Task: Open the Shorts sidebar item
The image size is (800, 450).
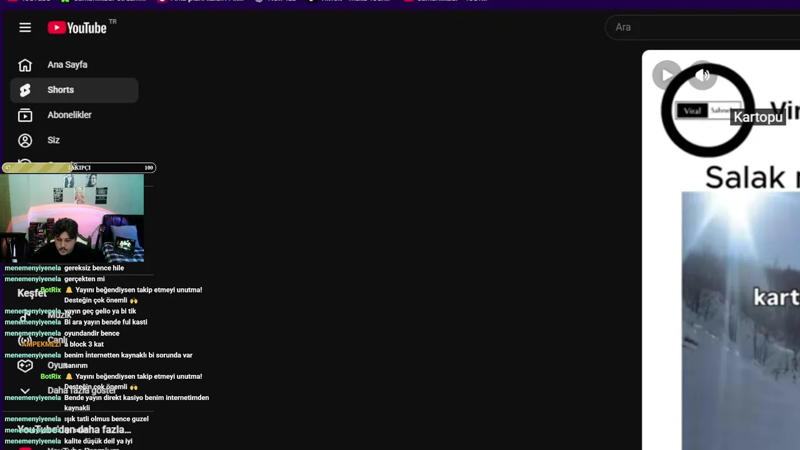Action: coord(74,90)
